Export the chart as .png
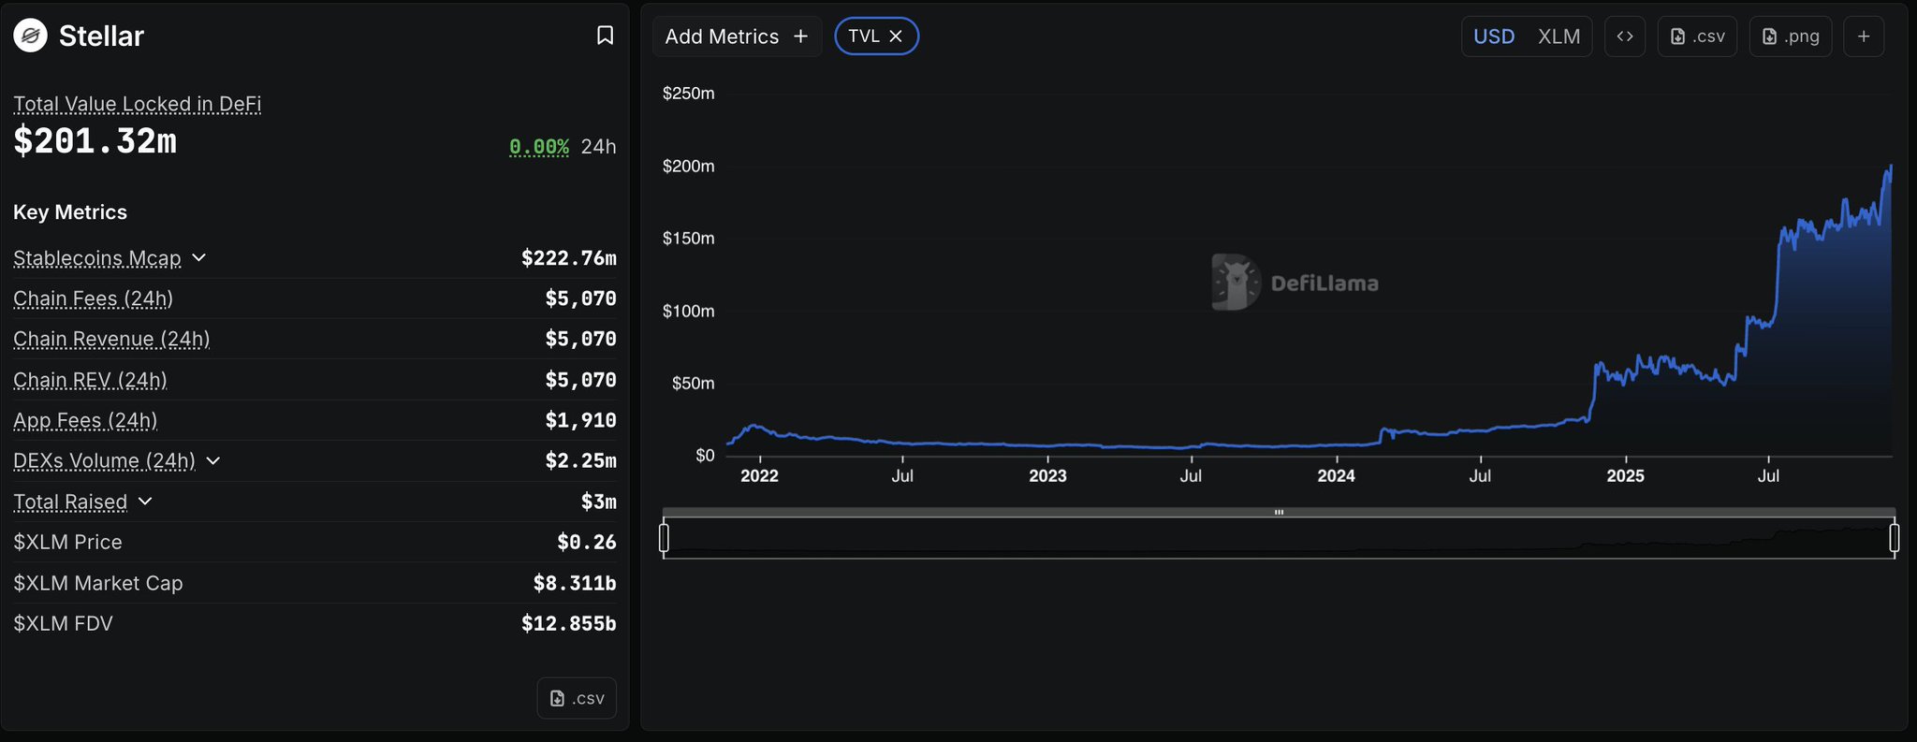The width and height of the screenshot is (1917, 742). pos(1790,36)
